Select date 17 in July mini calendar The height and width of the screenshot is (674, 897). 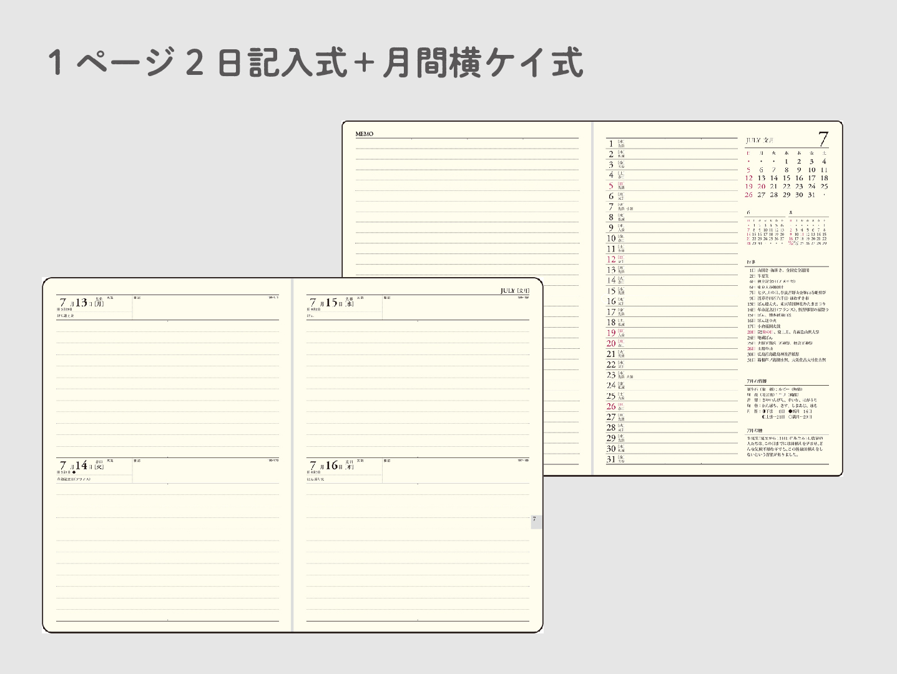(811, 178)
